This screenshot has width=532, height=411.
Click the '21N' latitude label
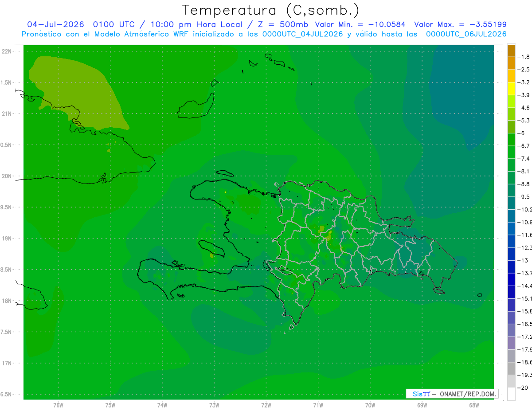click(x=7, y=114)
